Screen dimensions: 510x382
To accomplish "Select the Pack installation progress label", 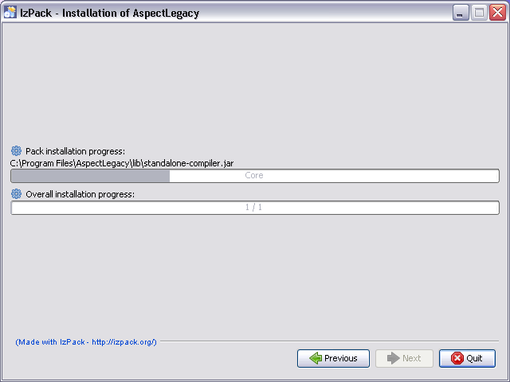I will click(x=75, y=151).
